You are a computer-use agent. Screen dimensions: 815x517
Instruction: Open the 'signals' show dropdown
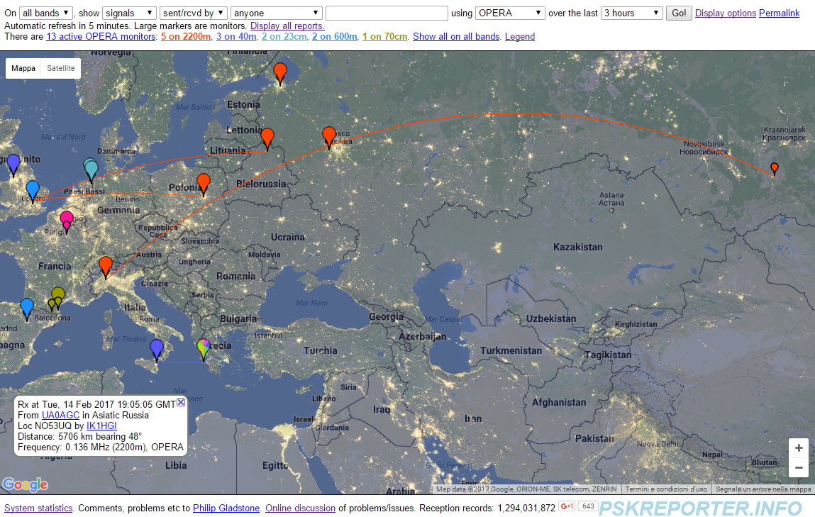pos(129,13)
